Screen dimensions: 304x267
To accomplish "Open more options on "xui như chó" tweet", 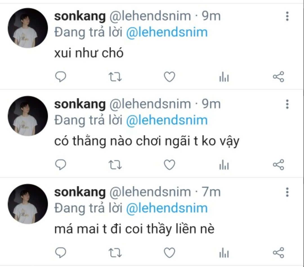I will pyautogui.click(x=287, y=16).
